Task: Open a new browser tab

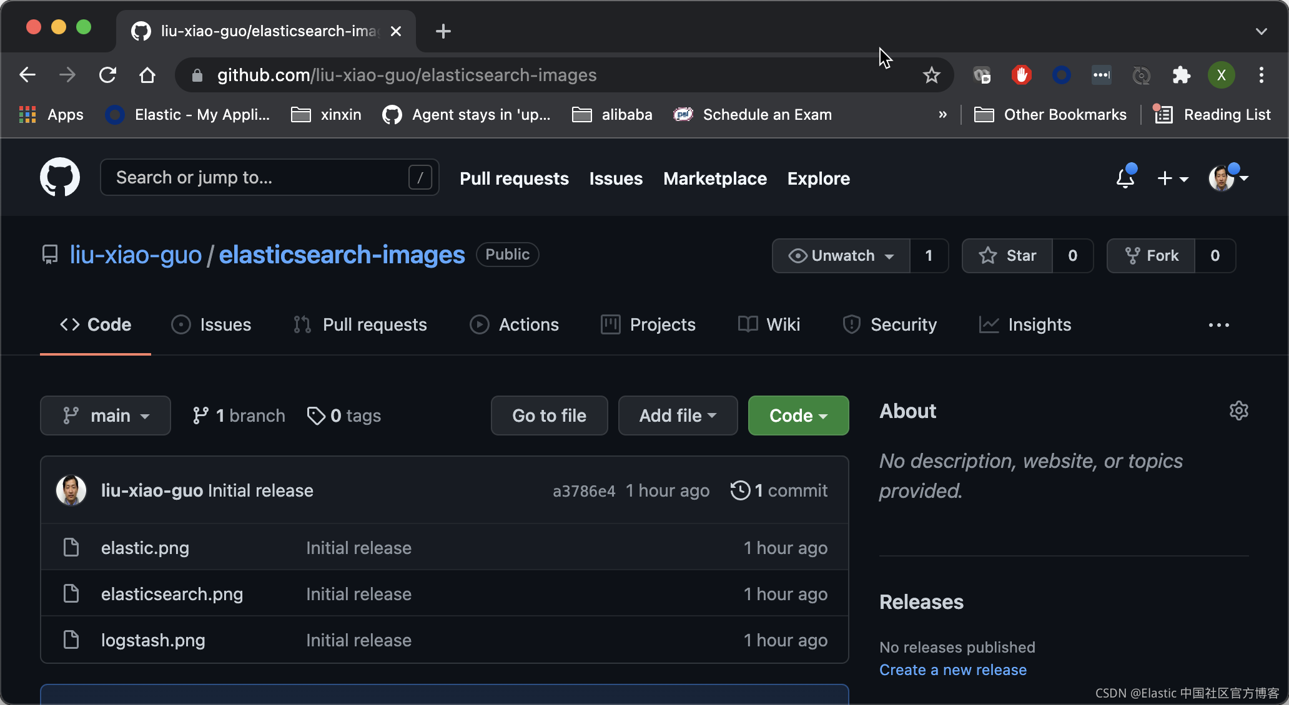Action: tap(443, 31)
